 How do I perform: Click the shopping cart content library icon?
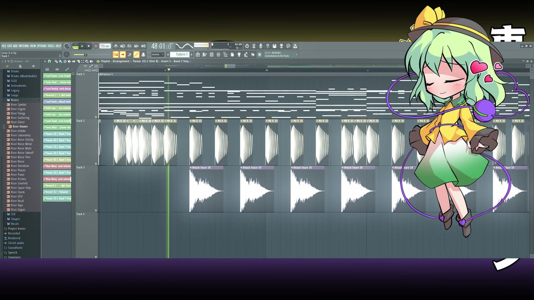coord(260,54)
